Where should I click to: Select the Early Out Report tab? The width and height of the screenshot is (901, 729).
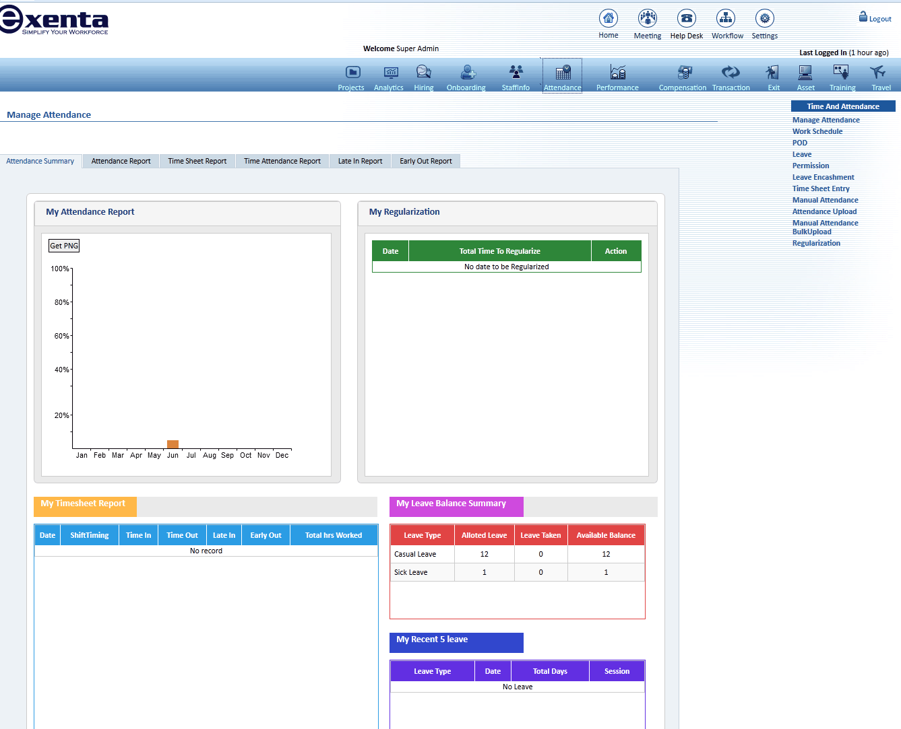(x=425, y=161)
